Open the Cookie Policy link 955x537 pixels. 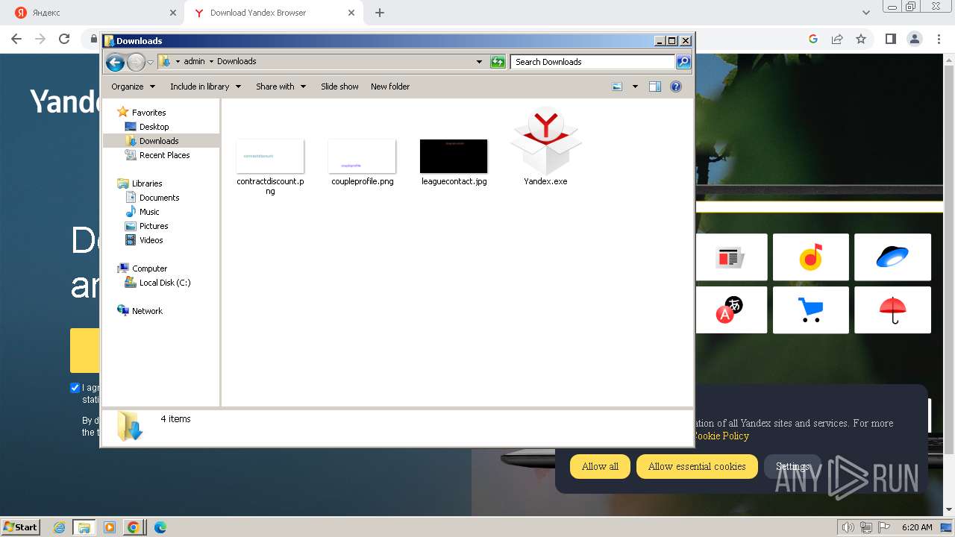(721, 436)
